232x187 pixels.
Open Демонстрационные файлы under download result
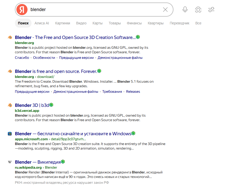tap(76, 91)
